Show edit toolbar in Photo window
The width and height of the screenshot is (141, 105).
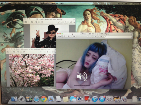(101, 36)
